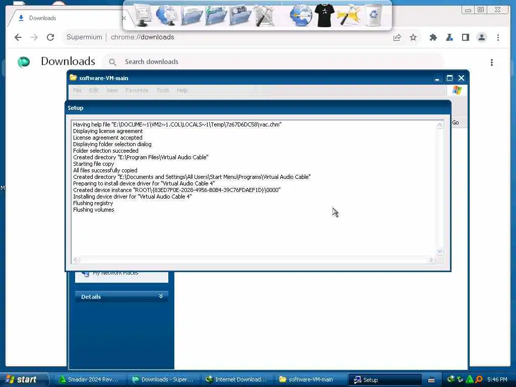Launch the globe browser dock icon
Viewport: 516px width, 387px height.
pos(301,16)
